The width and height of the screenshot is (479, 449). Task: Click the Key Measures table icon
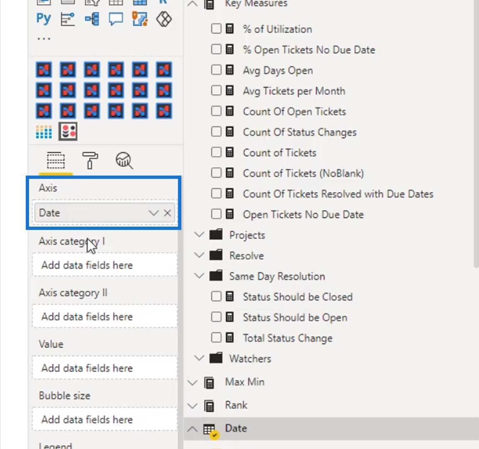tap(209, 4)
